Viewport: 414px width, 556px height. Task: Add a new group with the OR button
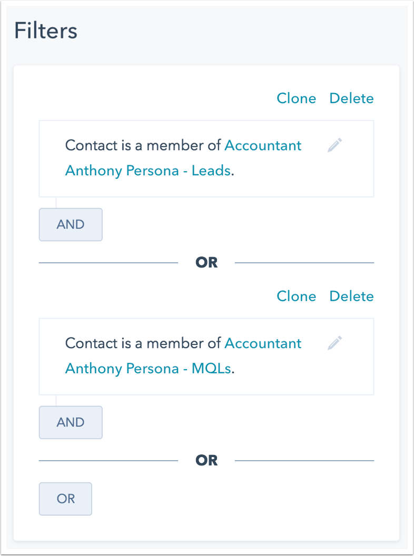[x=65, y=499]
